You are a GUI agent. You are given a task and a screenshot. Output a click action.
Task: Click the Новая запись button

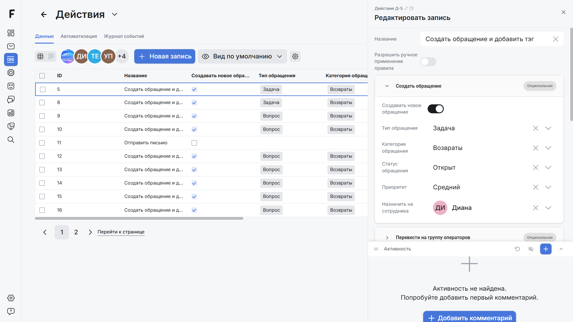[164, 56]
